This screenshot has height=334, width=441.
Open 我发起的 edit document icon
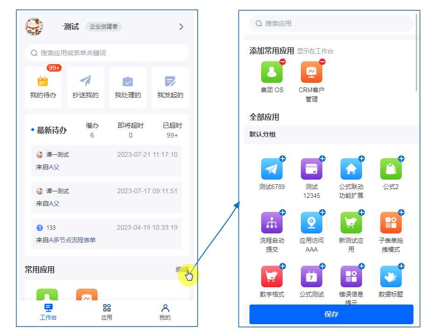[170, 81]
